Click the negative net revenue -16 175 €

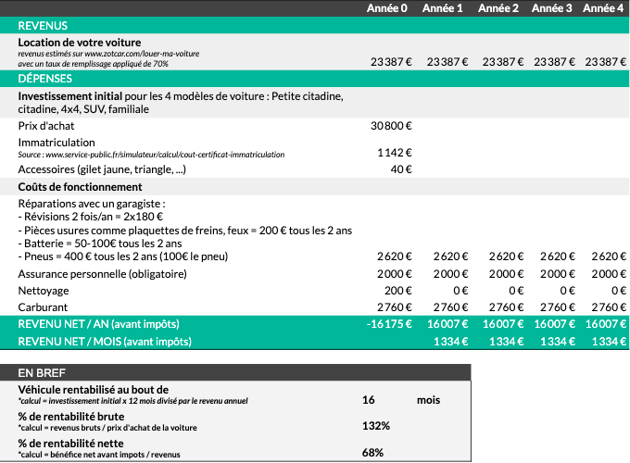coord(390,324)
